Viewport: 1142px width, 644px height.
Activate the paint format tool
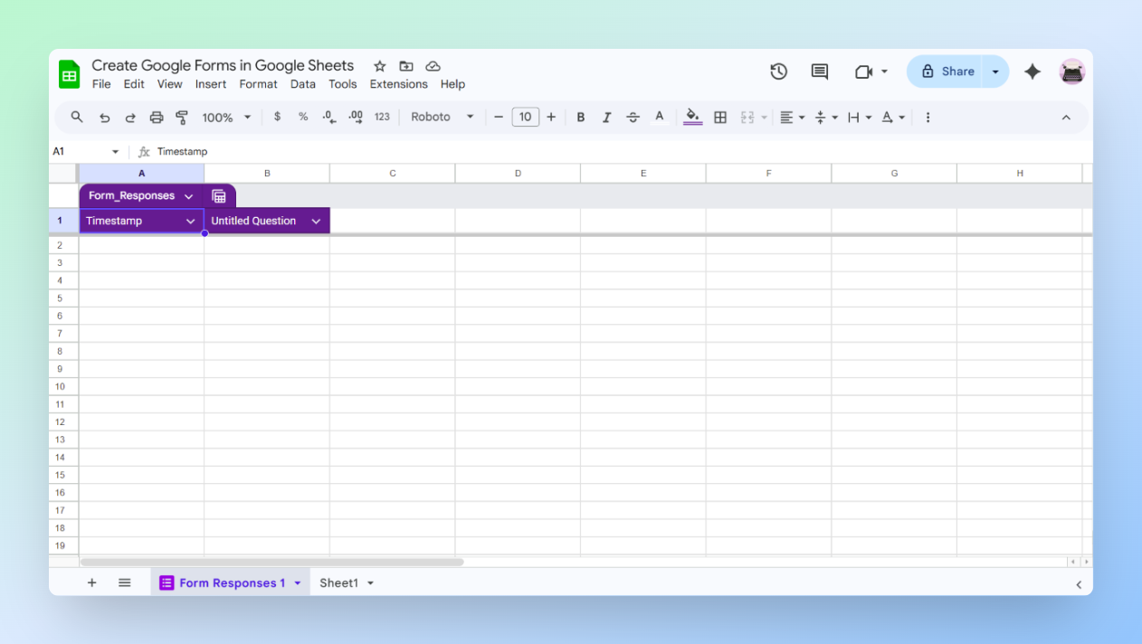coord(182,118)
